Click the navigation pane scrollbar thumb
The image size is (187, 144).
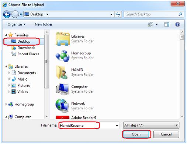click(x=46, y=62)
